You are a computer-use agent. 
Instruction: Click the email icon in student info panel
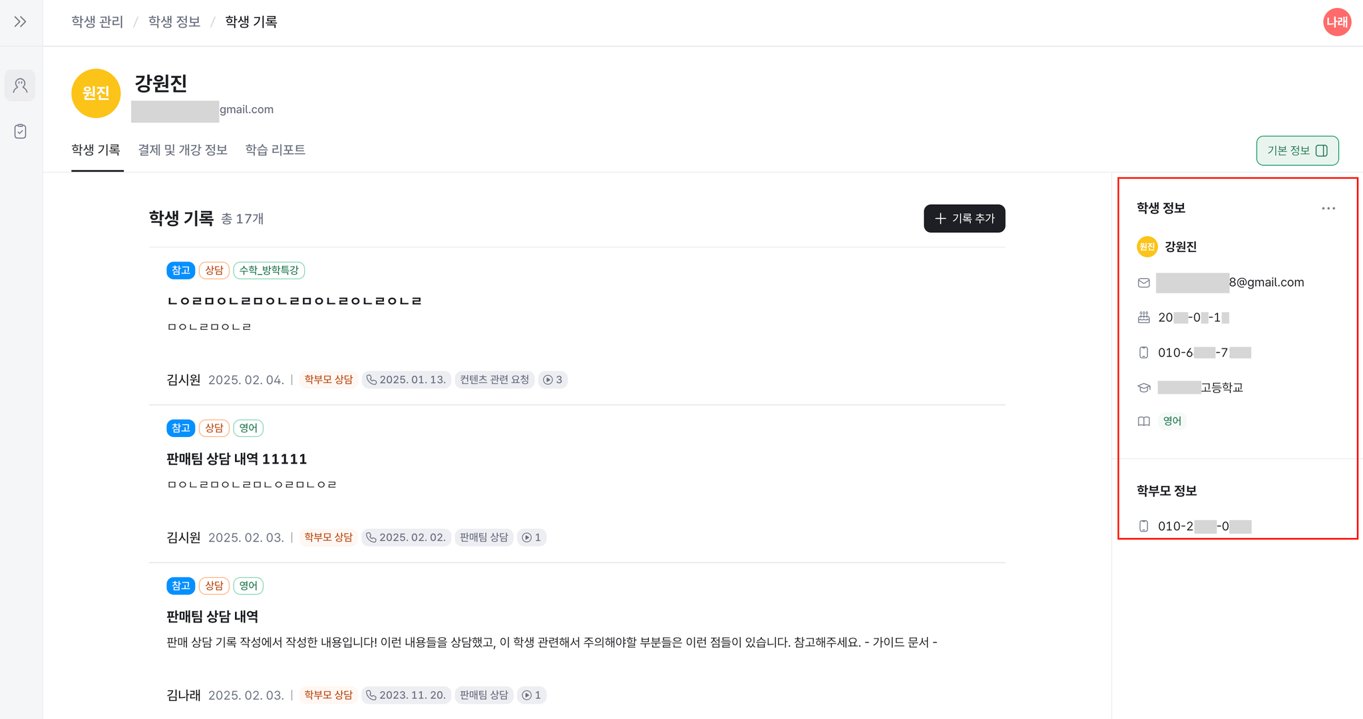pos(1143,283)
